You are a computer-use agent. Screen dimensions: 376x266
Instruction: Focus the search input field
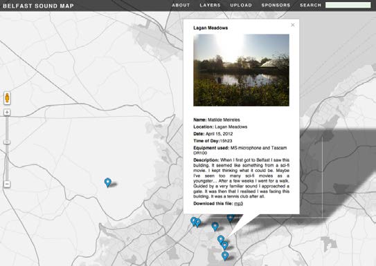pos(348,5)
